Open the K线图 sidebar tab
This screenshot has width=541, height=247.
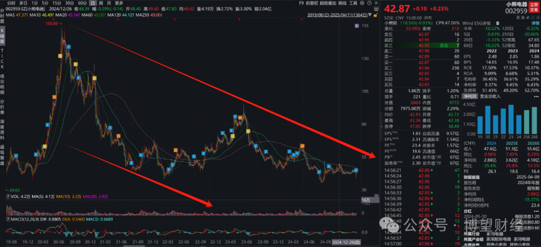(x=3, y=36)
